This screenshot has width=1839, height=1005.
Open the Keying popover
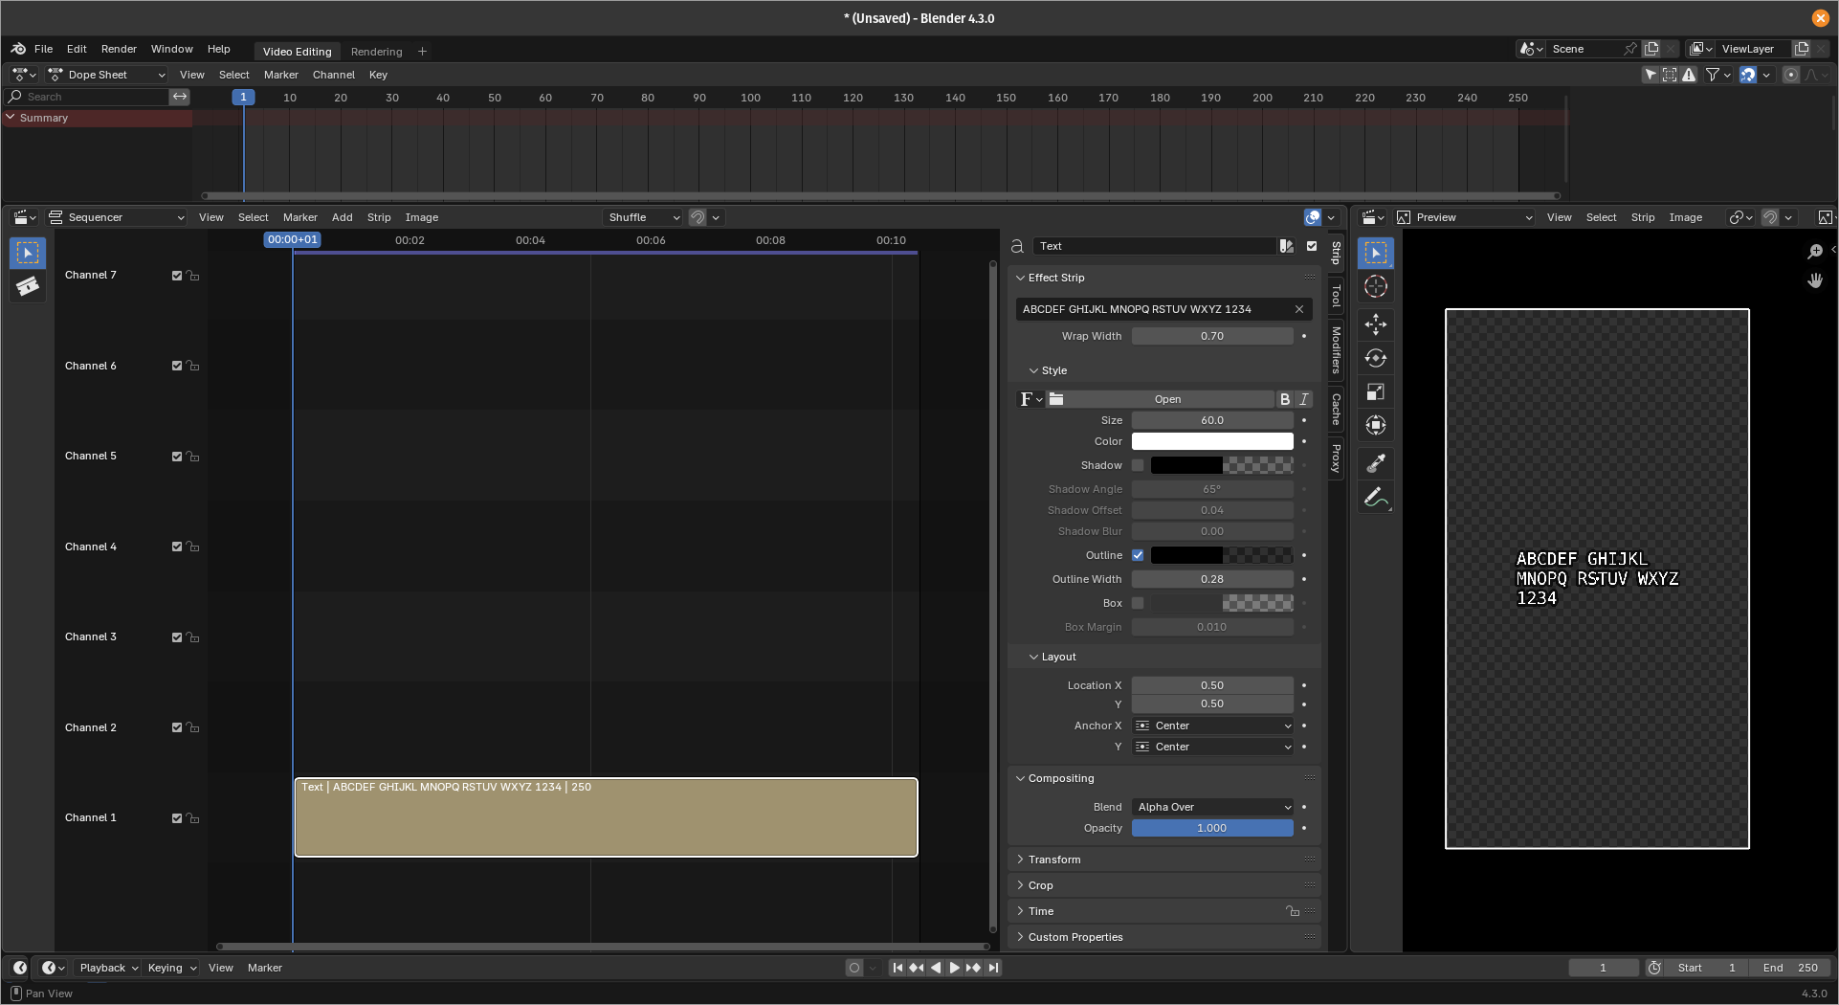pyautogui.click(x=171, y=968)
